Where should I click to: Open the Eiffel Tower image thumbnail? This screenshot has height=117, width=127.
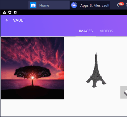(x=96, y=70)
